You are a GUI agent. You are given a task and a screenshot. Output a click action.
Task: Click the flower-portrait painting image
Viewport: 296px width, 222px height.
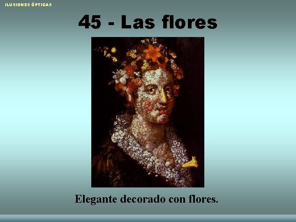148,112
